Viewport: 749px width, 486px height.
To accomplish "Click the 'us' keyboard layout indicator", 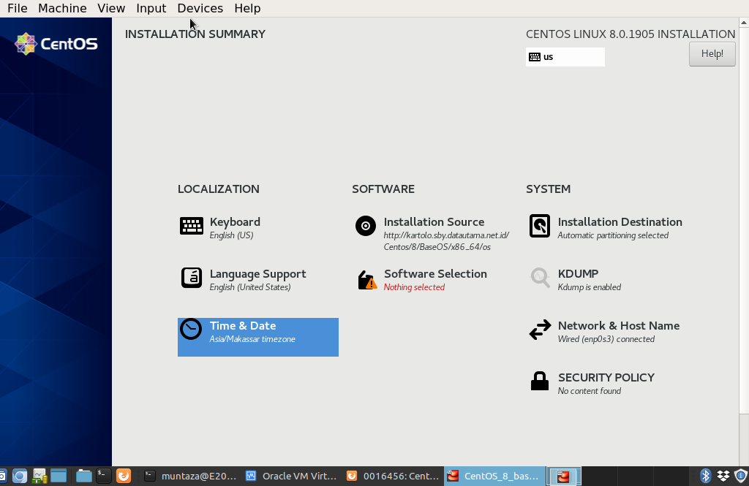I will point(565,57).
